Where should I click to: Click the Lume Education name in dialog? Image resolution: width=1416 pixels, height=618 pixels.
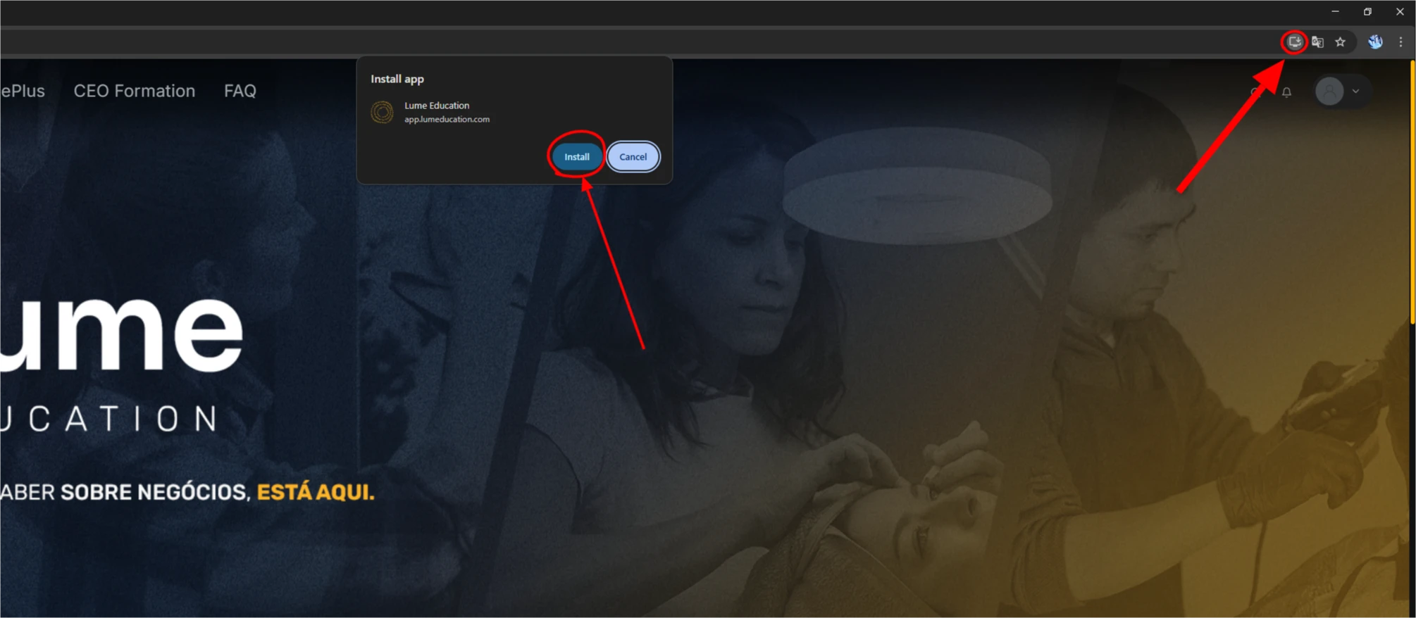point(437,106)
